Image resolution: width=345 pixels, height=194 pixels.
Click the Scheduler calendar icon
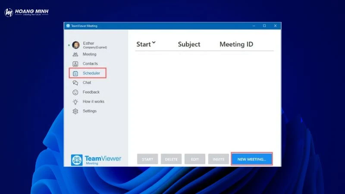75,73
